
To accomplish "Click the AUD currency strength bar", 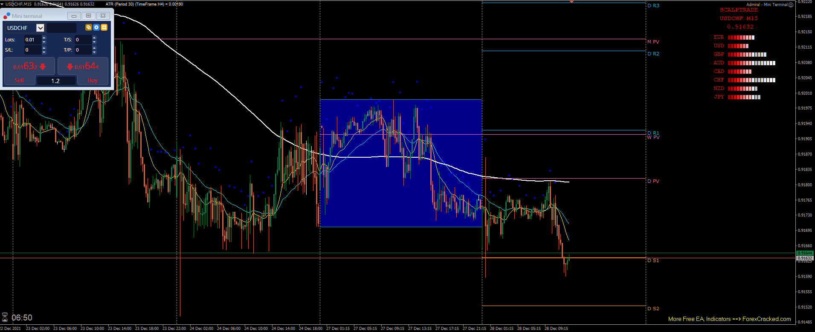I will (x=751, y=63).
